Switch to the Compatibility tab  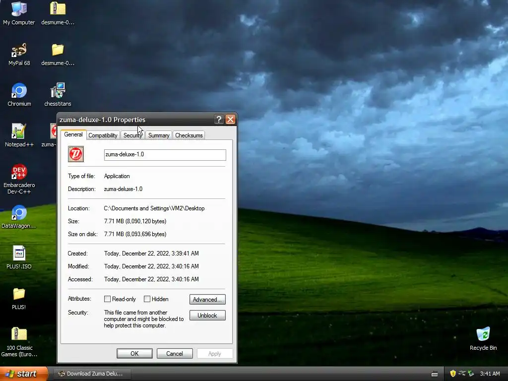103,135
